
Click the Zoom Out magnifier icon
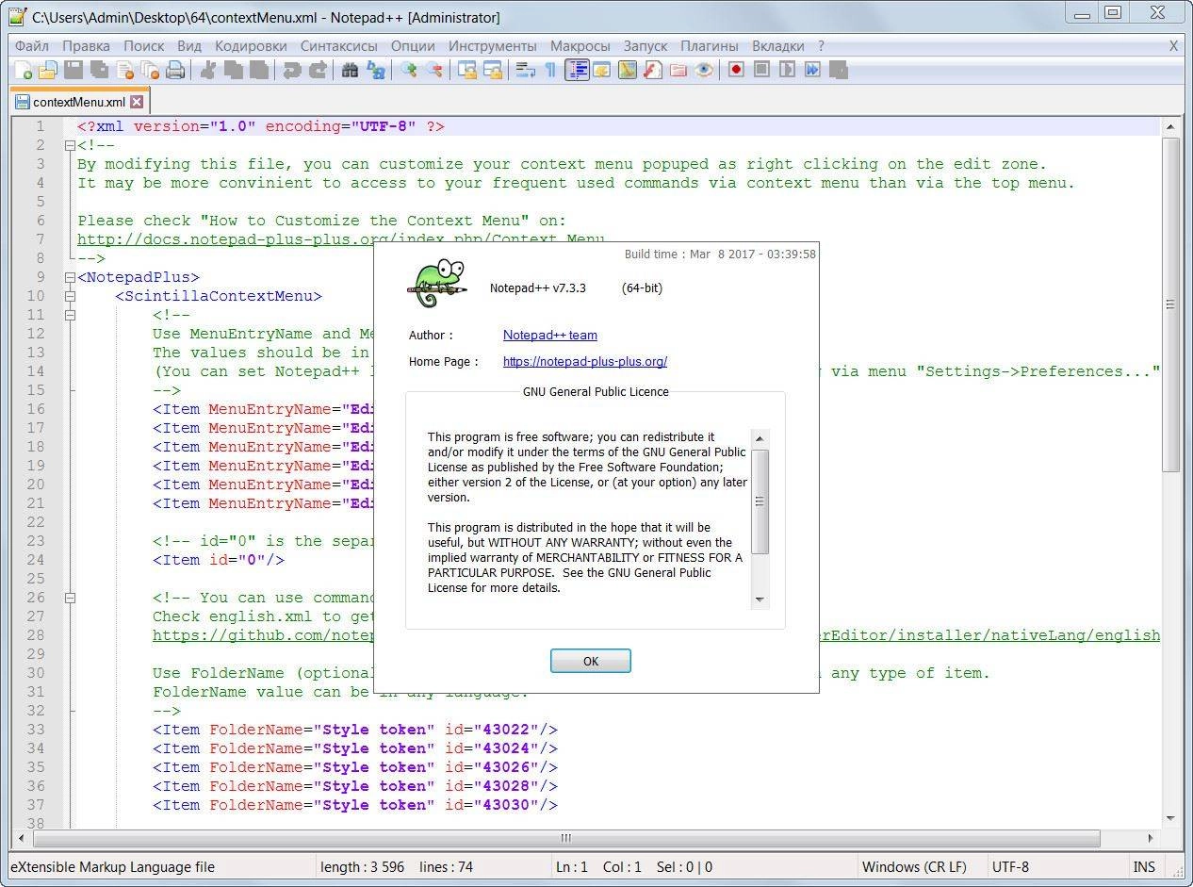[433, 70]
